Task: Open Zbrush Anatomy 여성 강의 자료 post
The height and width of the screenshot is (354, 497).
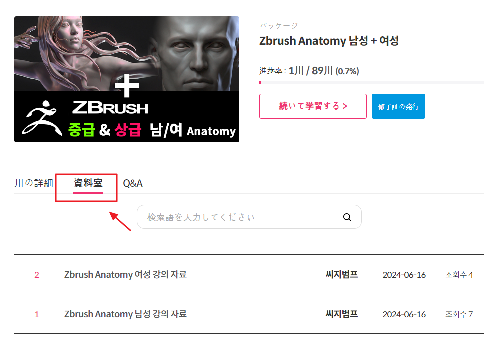Action: 125,274
